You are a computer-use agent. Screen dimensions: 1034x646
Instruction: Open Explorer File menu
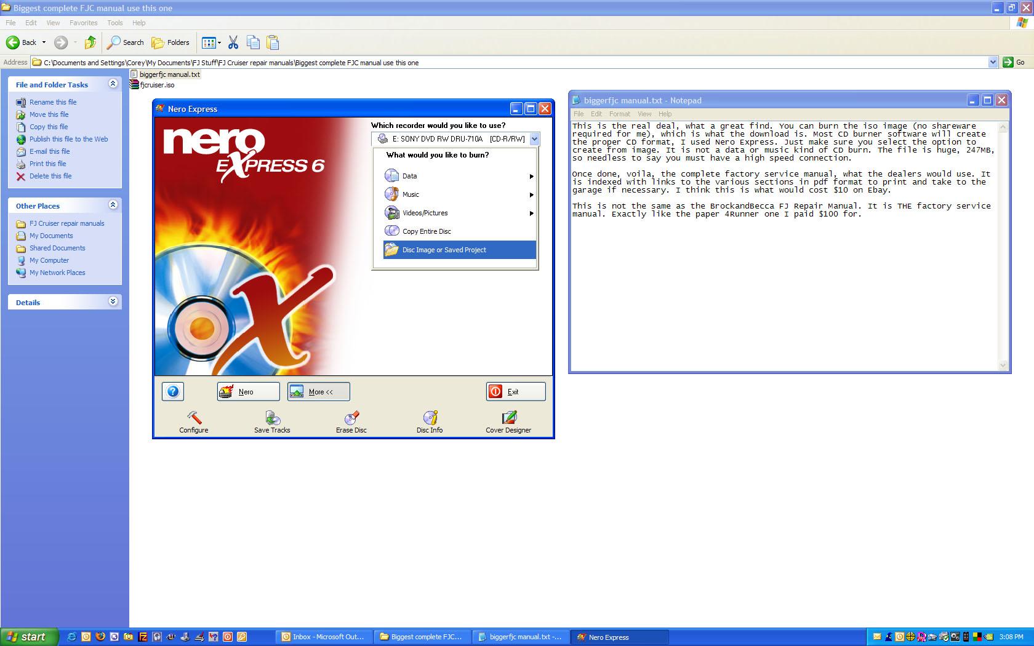point(10,23)
